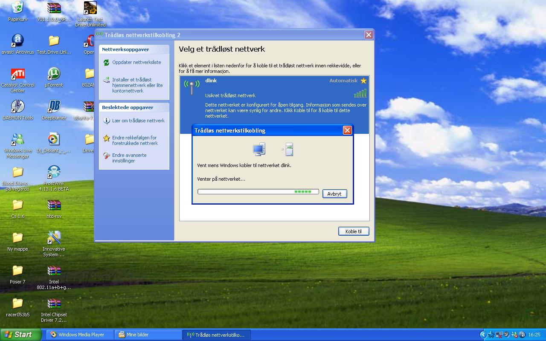546x341 pixels.
Task: Expand hidden system tray icons
Action: 483,335
